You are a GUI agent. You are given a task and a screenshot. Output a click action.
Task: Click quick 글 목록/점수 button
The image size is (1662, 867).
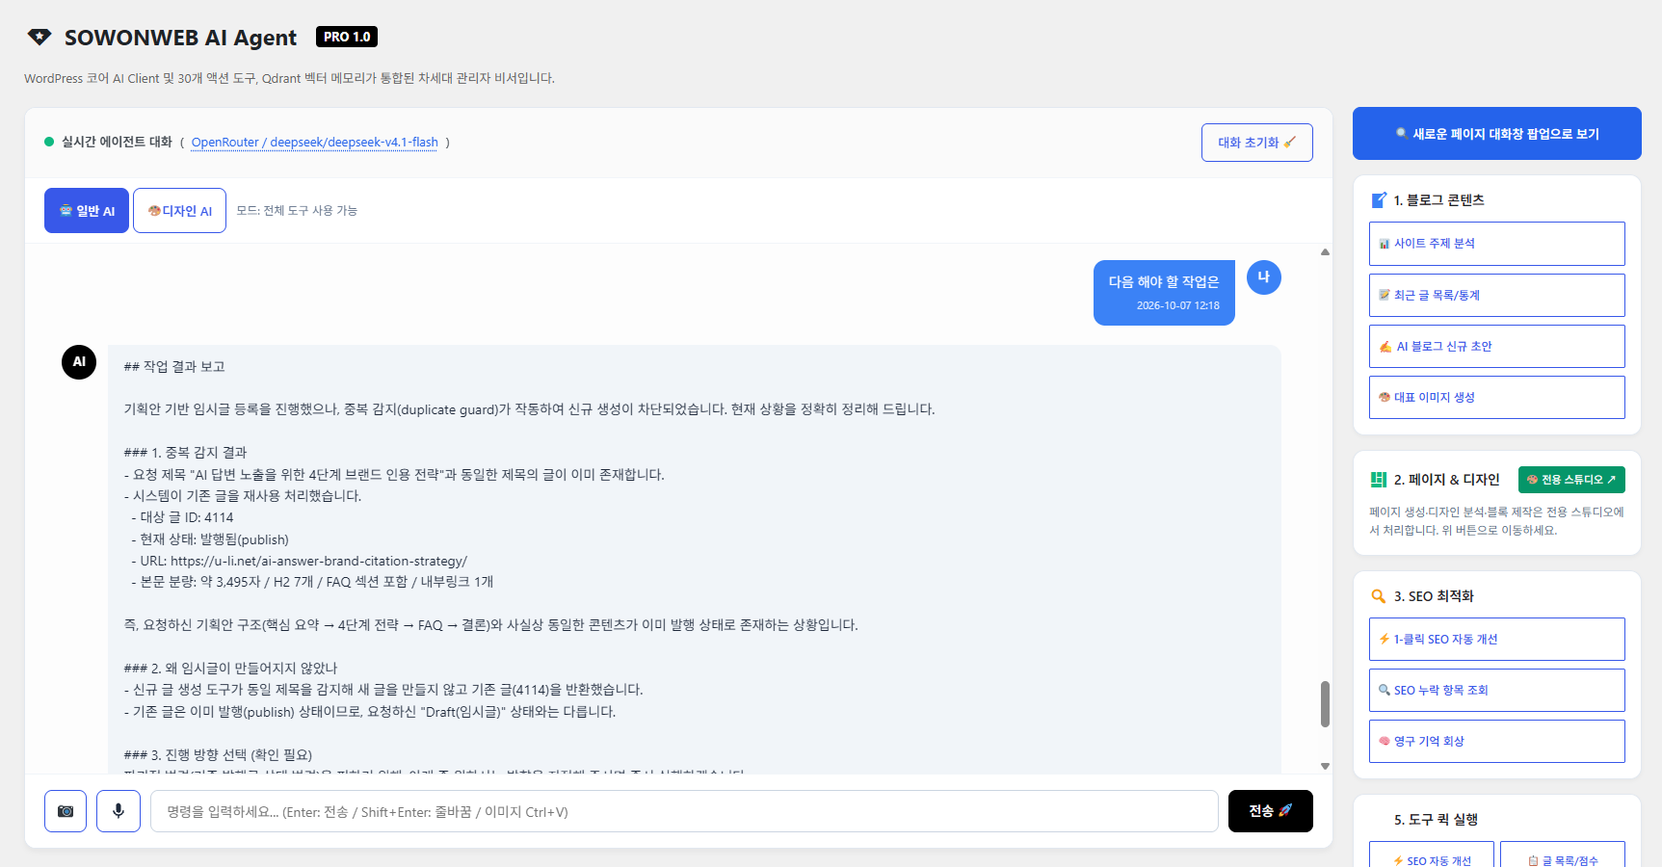[x=1563, y=856]
